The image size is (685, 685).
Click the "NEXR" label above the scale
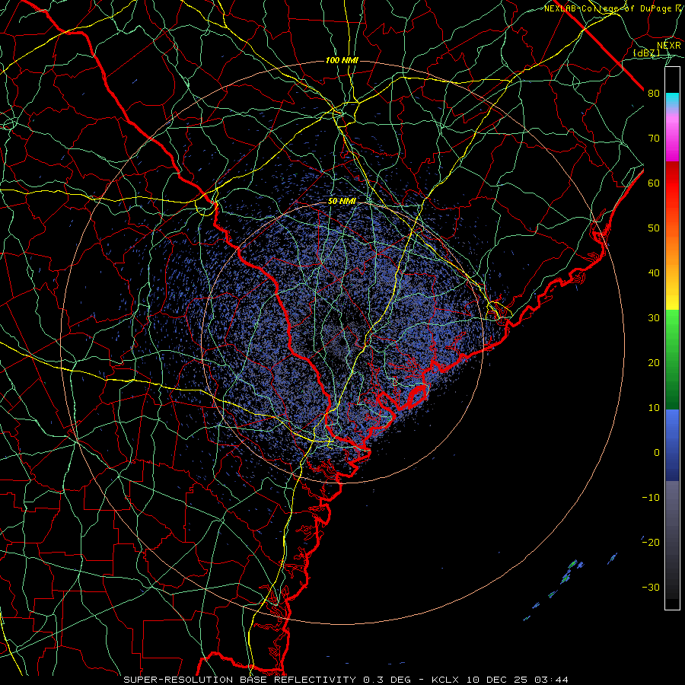click(668, 45)
